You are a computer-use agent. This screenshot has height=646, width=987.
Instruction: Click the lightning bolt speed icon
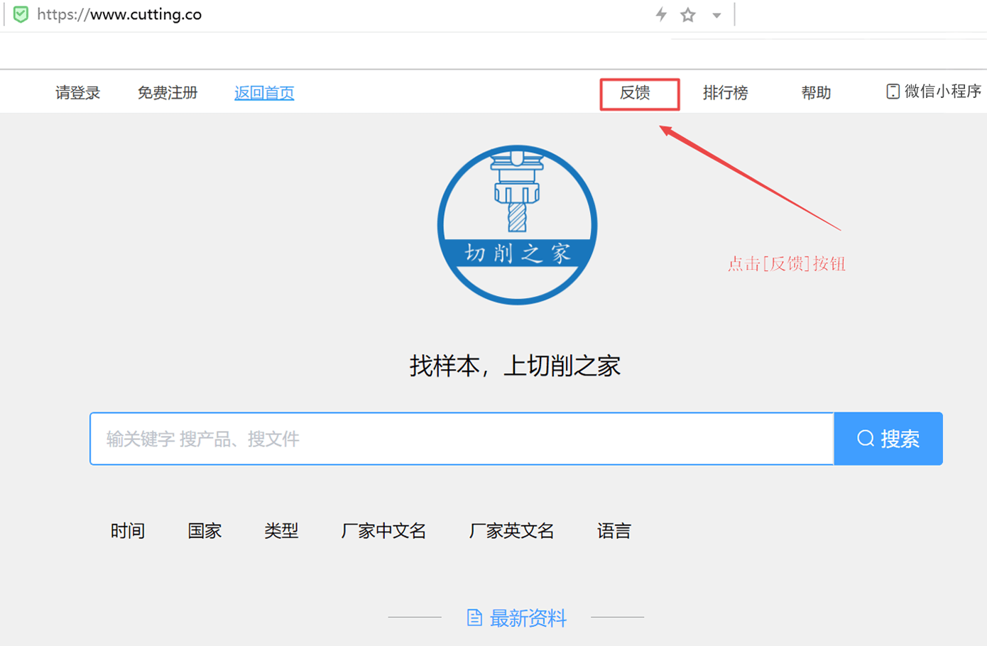click(x=661, y=14)
